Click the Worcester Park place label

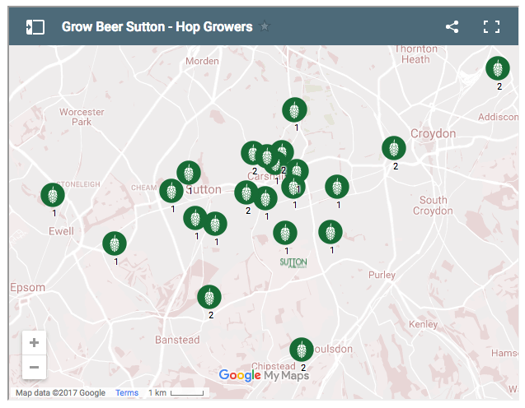82,117
